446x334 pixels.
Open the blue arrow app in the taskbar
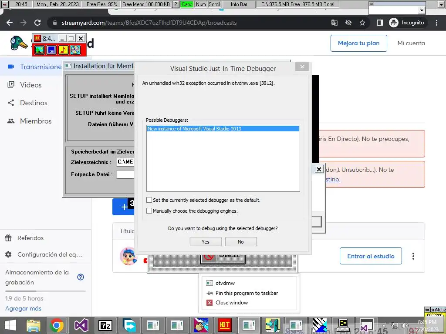tap(129, 325)
